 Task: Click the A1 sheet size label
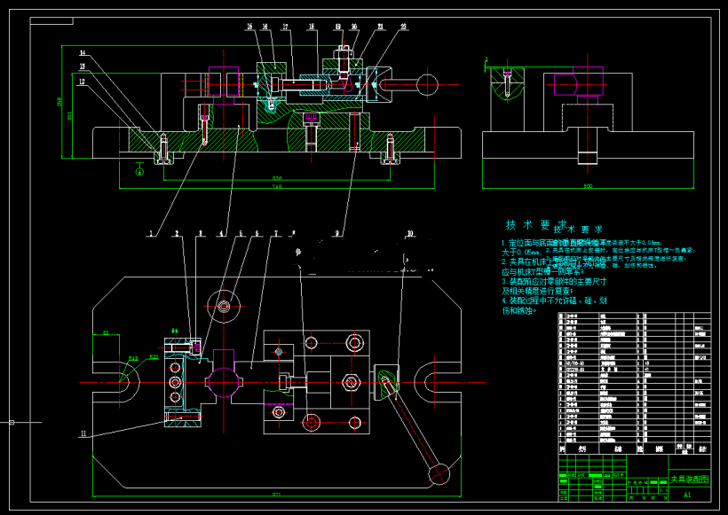point(687,495)
